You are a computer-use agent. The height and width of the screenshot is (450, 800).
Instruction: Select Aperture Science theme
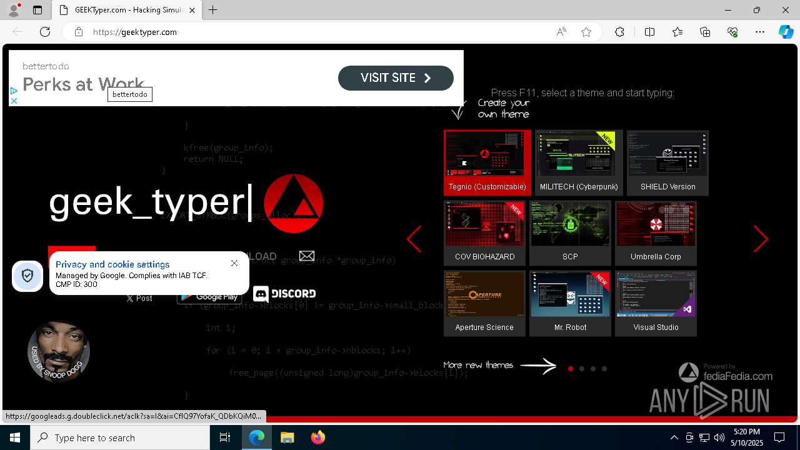pyautogui.click(x=484, y=303)
